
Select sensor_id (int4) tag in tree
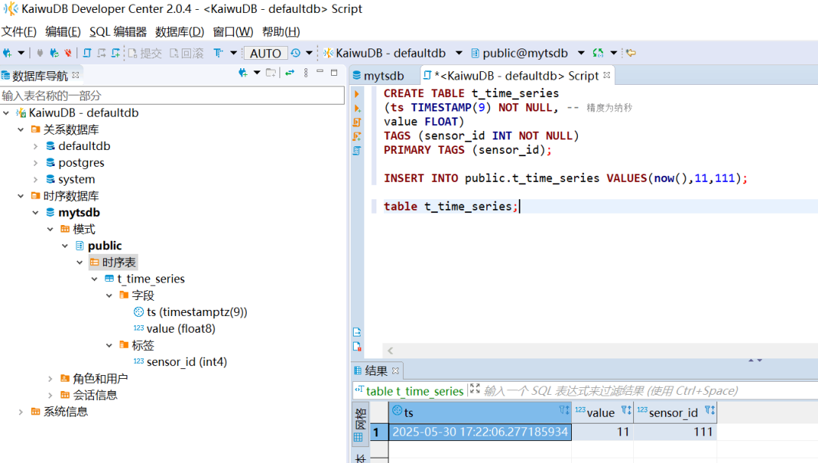click(186, 361)
